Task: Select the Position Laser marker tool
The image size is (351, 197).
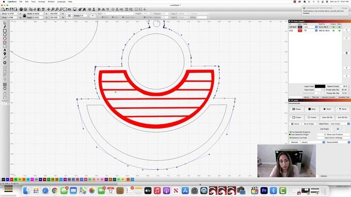Action: point(5,54)
